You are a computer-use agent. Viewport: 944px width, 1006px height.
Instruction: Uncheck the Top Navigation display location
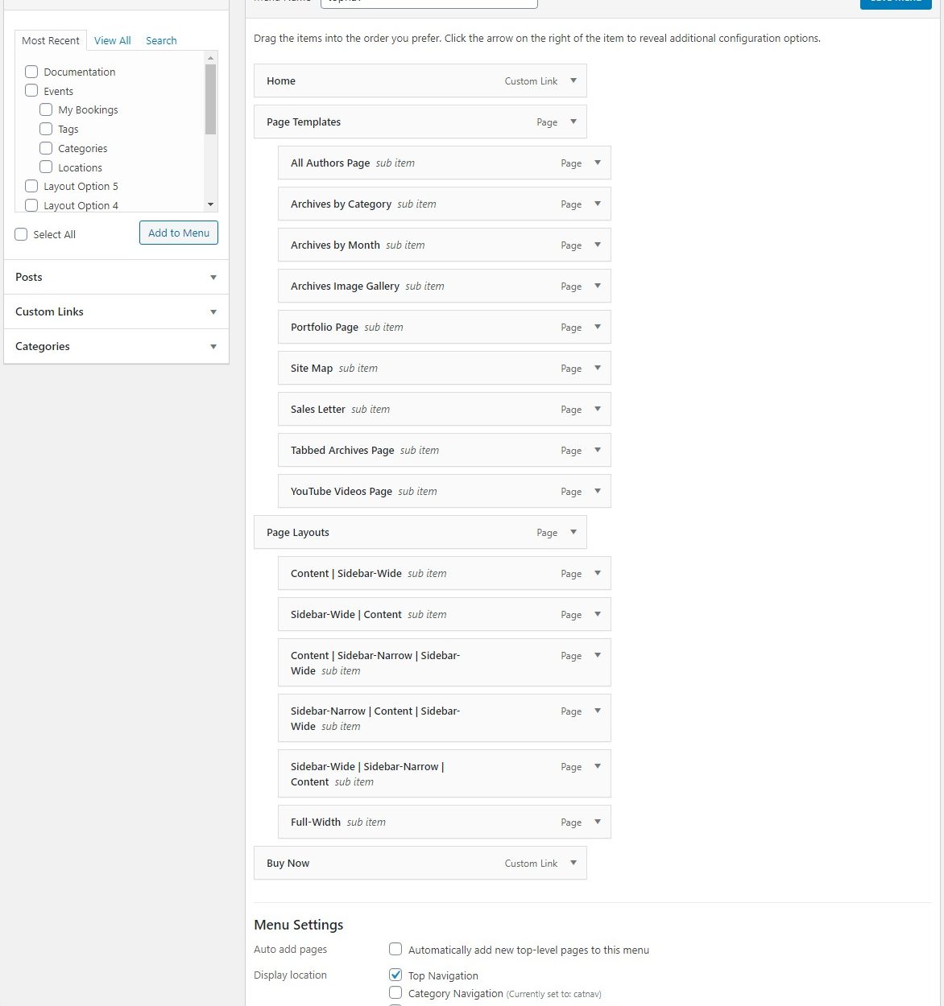(x=395, y=975)
